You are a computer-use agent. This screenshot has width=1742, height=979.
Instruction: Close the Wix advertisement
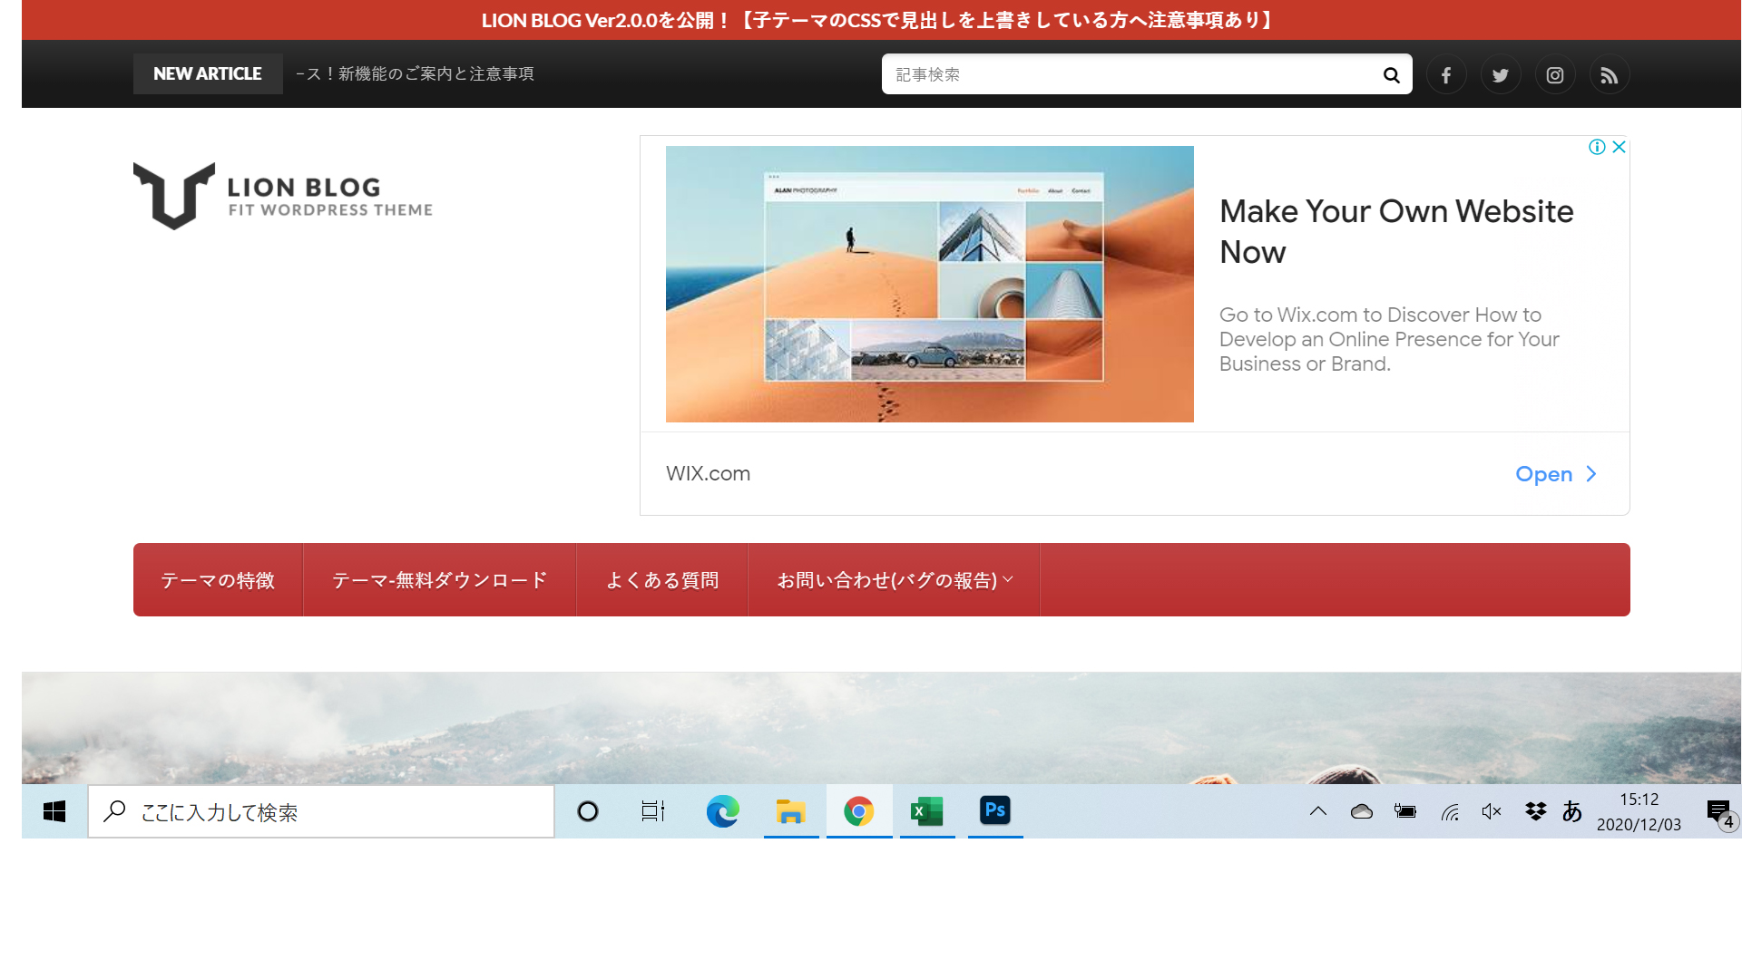coord(1619,147)
